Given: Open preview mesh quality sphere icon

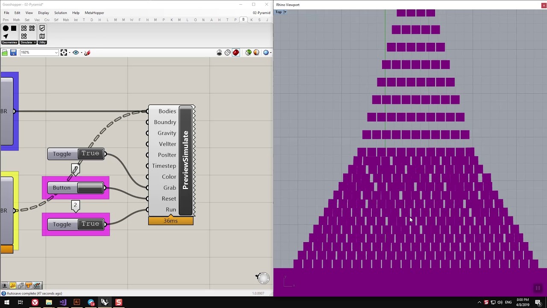Looking at the screenshot, I should (x=266, y=53).
